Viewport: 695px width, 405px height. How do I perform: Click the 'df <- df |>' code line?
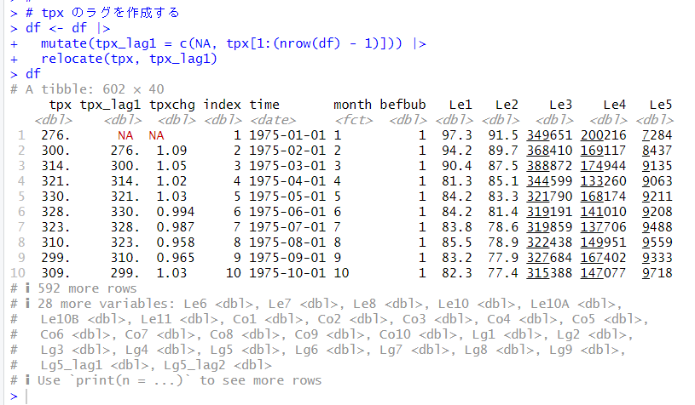(x=61, y=28)
